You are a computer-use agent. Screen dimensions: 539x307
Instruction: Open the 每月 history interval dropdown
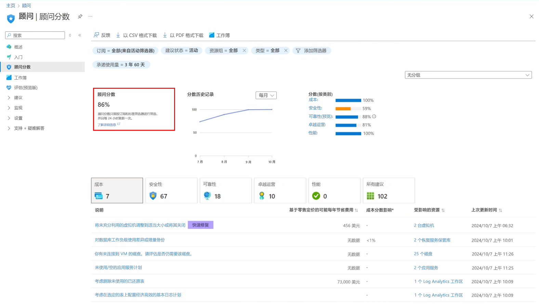pyautogui.click(x=266, y=95)
